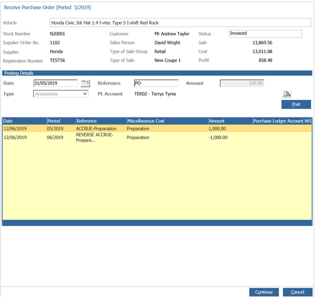Click the supplier value Honda

[57, 51]
